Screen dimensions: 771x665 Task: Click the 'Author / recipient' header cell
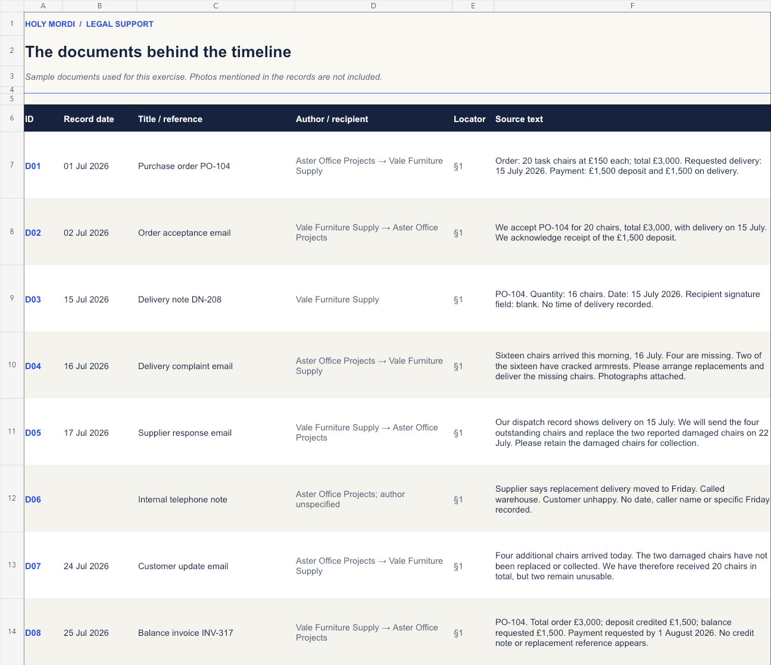373,118
